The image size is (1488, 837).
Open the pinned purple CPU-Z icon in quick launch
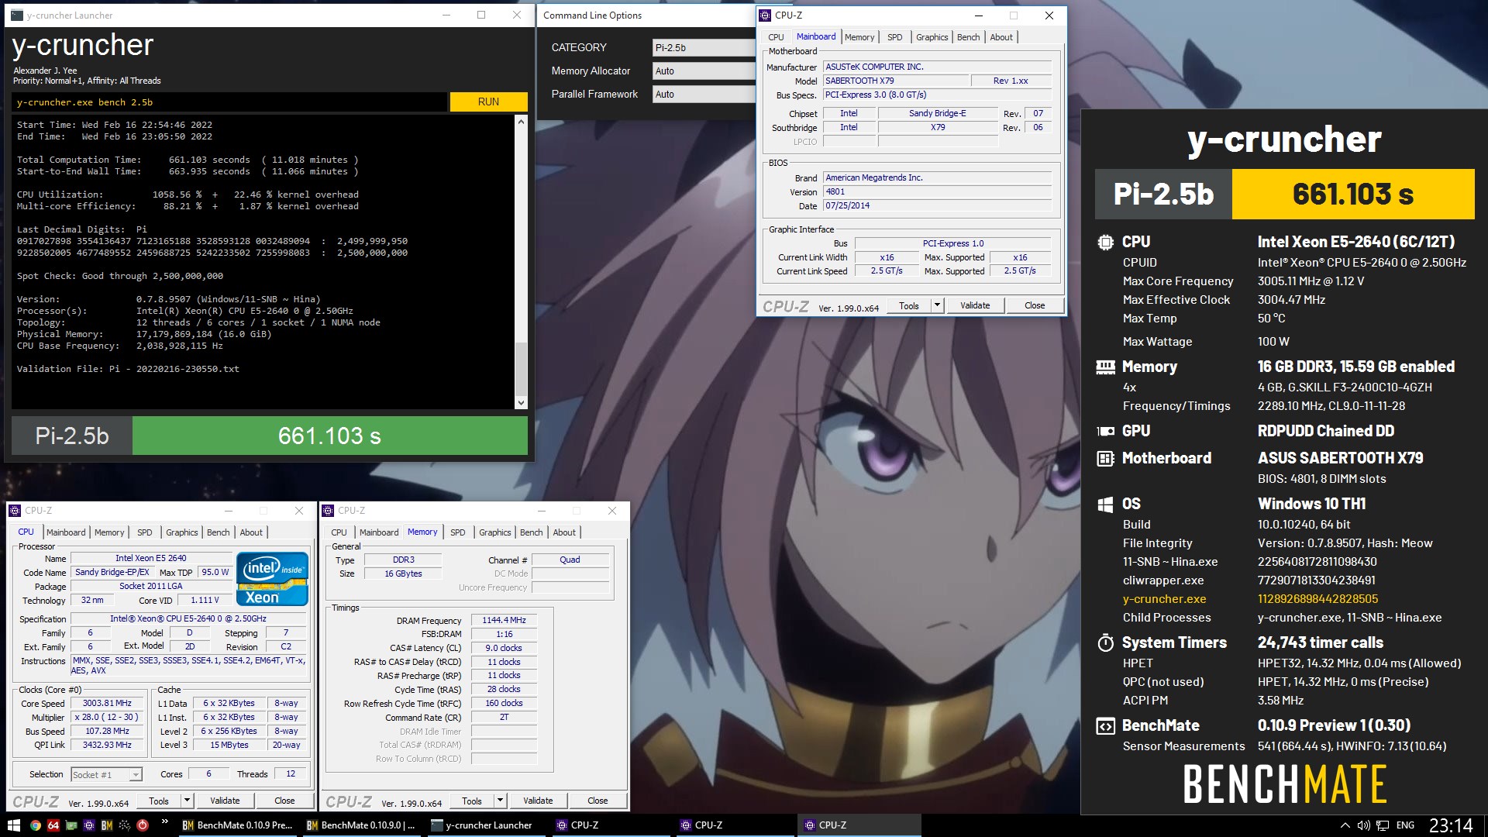click(x=89, y=825)
